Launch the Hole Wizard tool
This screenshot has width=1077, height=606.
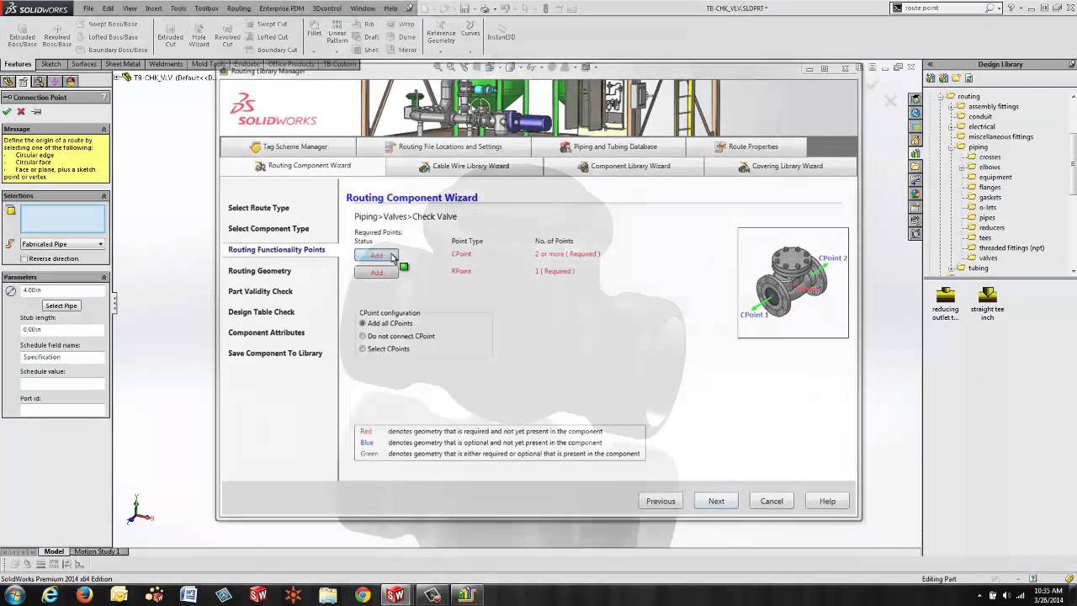coord(199,35)
